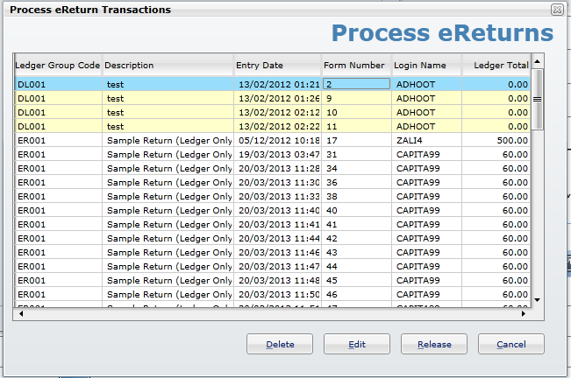This screenshot has height=378, width=571.
Task: Click CAPITA99 login in form 31 row
Action: pyautogui.click(x=427, y=154)
